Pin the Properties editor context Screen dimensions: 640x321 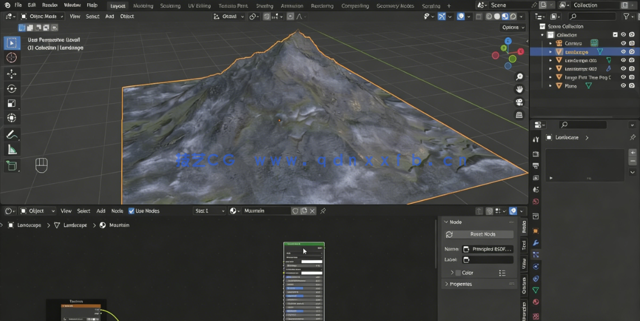(x=632, y=137)
